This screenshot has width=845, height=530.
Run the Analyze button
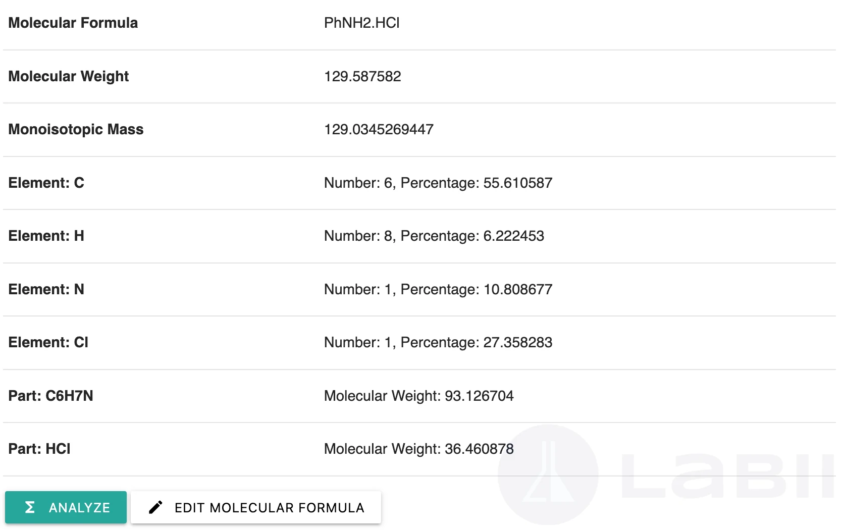coord(66,507)
